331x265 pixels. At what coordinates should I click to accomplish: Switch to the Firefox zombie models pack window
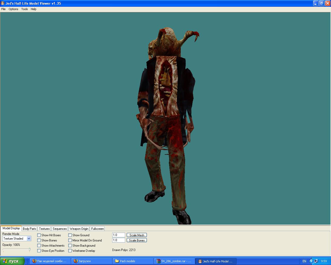[x=50, y=261]
